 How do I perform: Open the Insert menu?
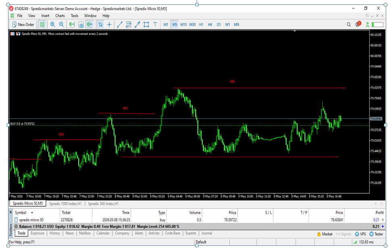pos(45,16)
